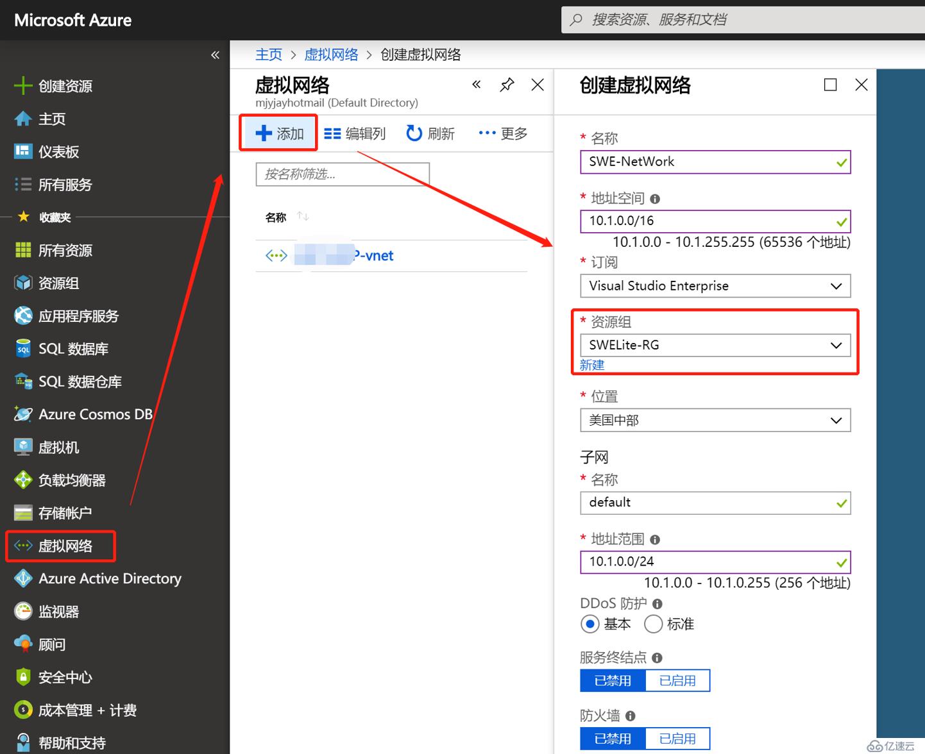Viewport: 925px width, 754px height.
Task: Open the existing -vnet virtual network row
Action: pos(391,256)
